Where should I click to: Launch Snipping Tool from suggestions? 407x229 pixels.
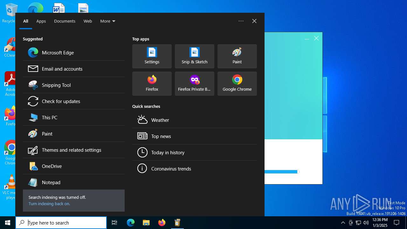click(74, 85)
